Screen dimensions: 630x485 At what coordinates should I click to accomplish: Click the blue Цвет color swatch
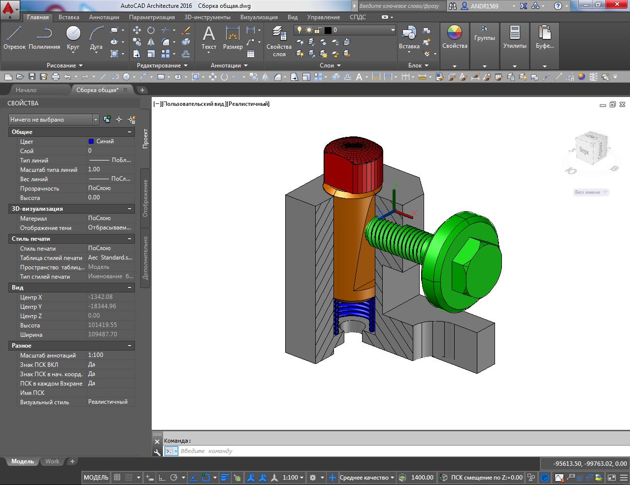pyautogui.click(x=91, y=141)
